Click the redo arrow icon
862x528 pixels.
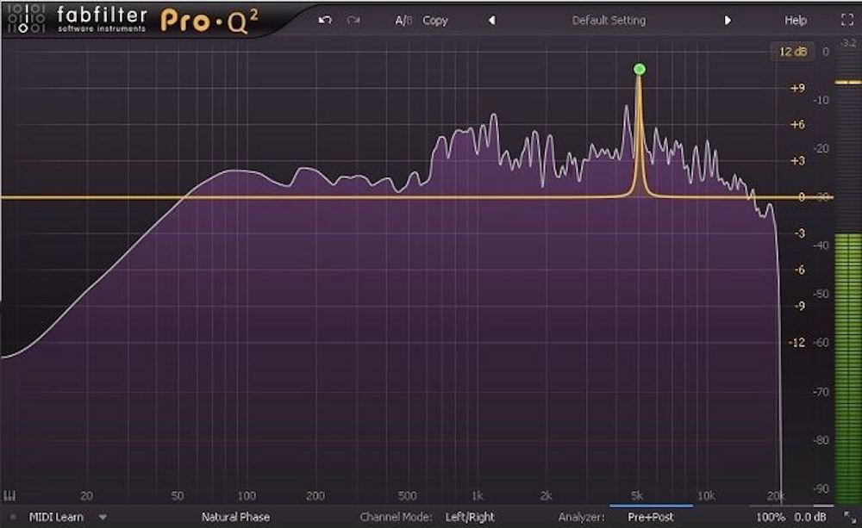click(x=353, y=20)
